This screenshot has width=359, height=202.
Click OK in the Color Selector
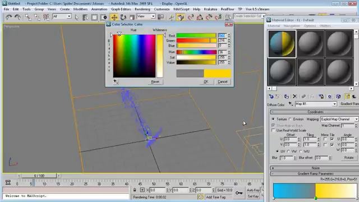click(206, 82)
